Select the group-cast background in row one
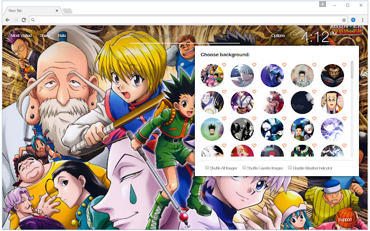Image resolution: width=370 pixels, height=231 pixels. [212, 76]
